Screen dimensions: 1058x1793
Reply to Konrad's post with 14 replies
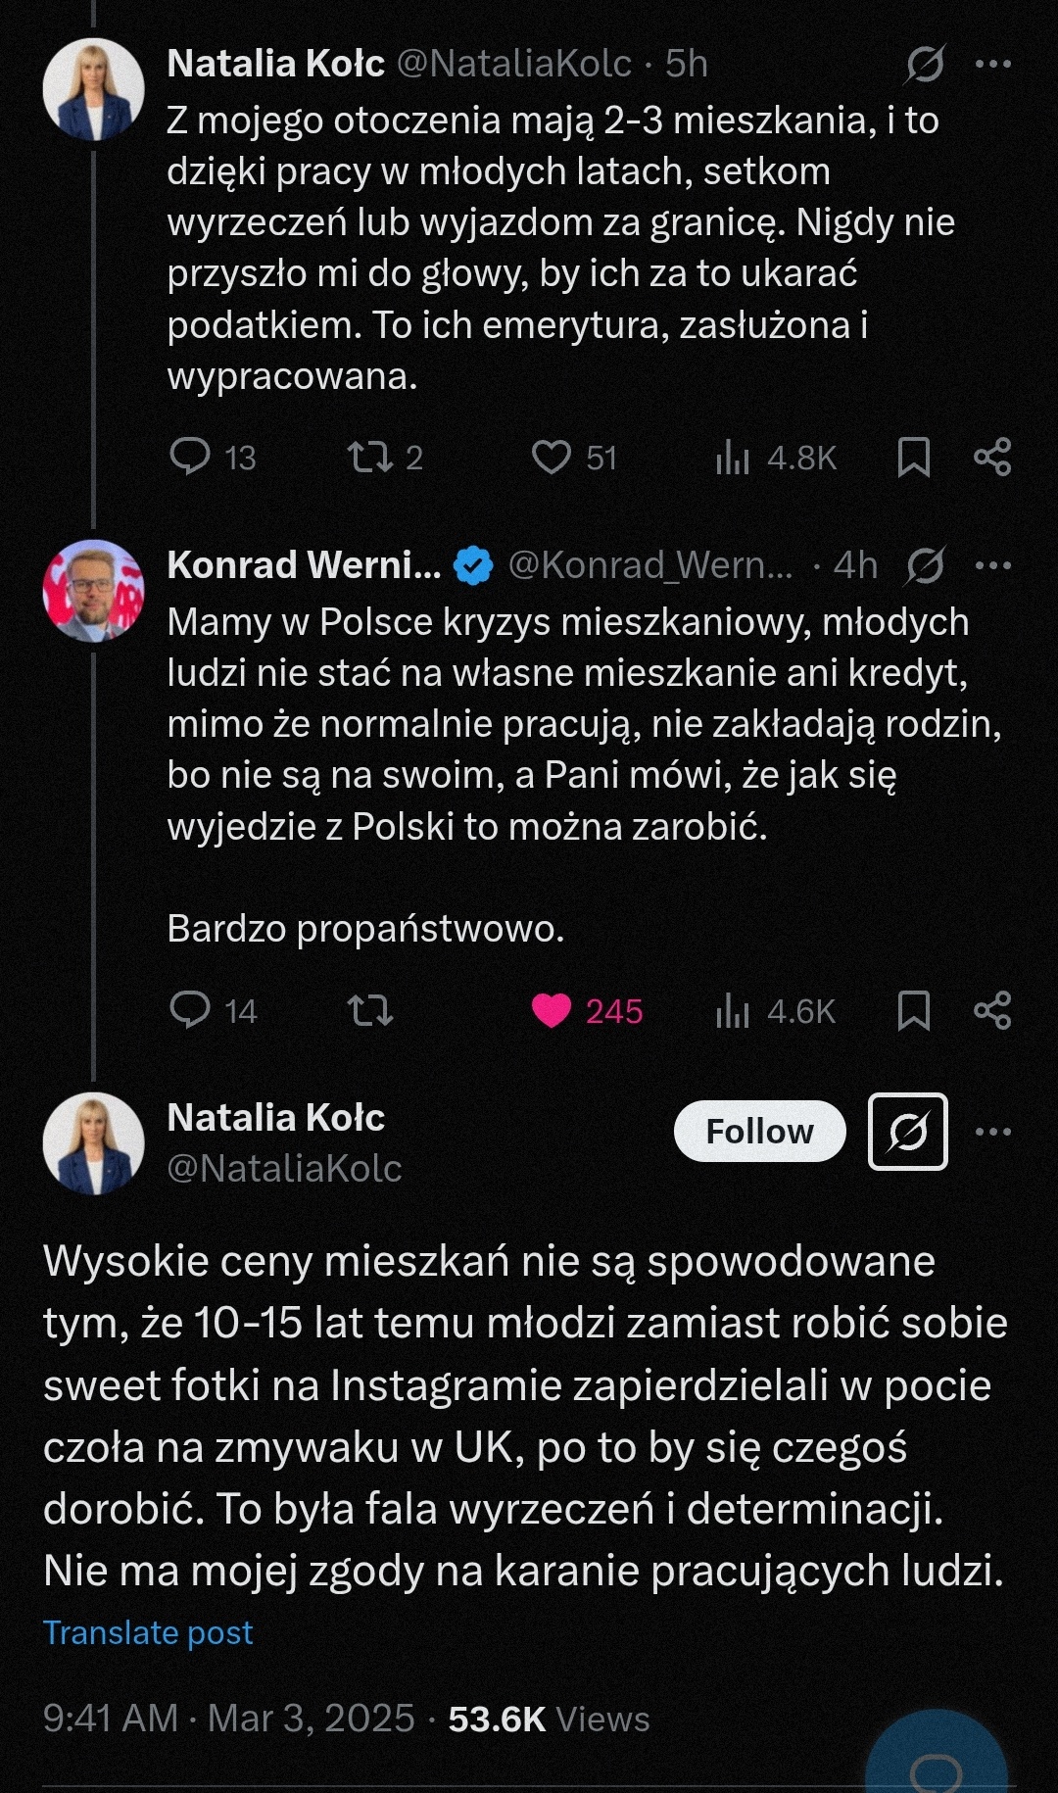[x=190, y=1009]
